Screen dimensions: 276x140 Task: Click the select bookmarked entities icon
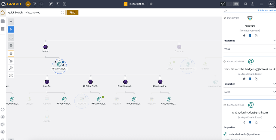tap(58, 4)
